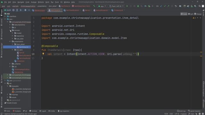Run the app with the green play button

(x=127, y=6)
